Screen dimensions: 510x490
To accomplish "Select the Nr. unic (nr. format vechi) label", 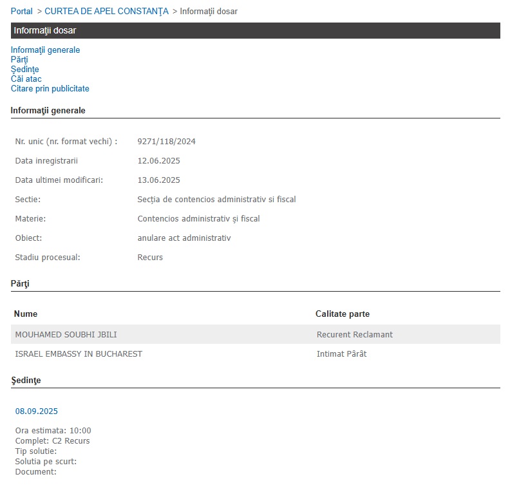I will tap(66, 142).
